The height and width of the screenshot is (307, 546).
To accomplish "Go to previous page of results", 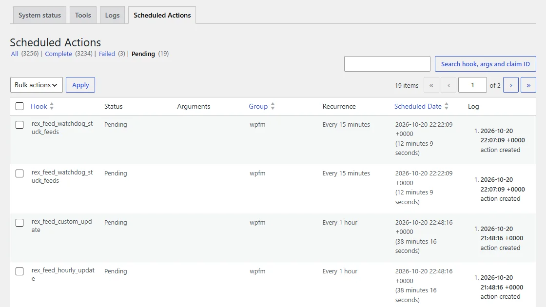I will [448, 85].
